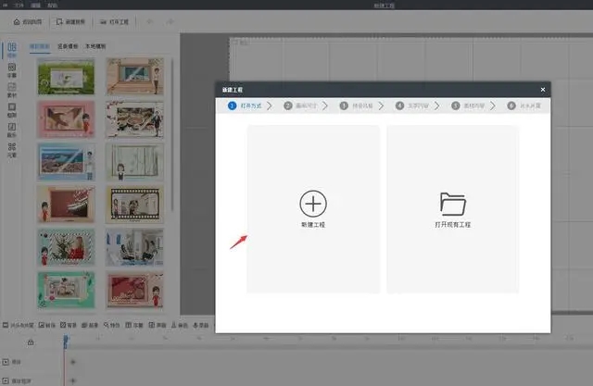Open the third menu bar item 帮助

coord(52,6)
